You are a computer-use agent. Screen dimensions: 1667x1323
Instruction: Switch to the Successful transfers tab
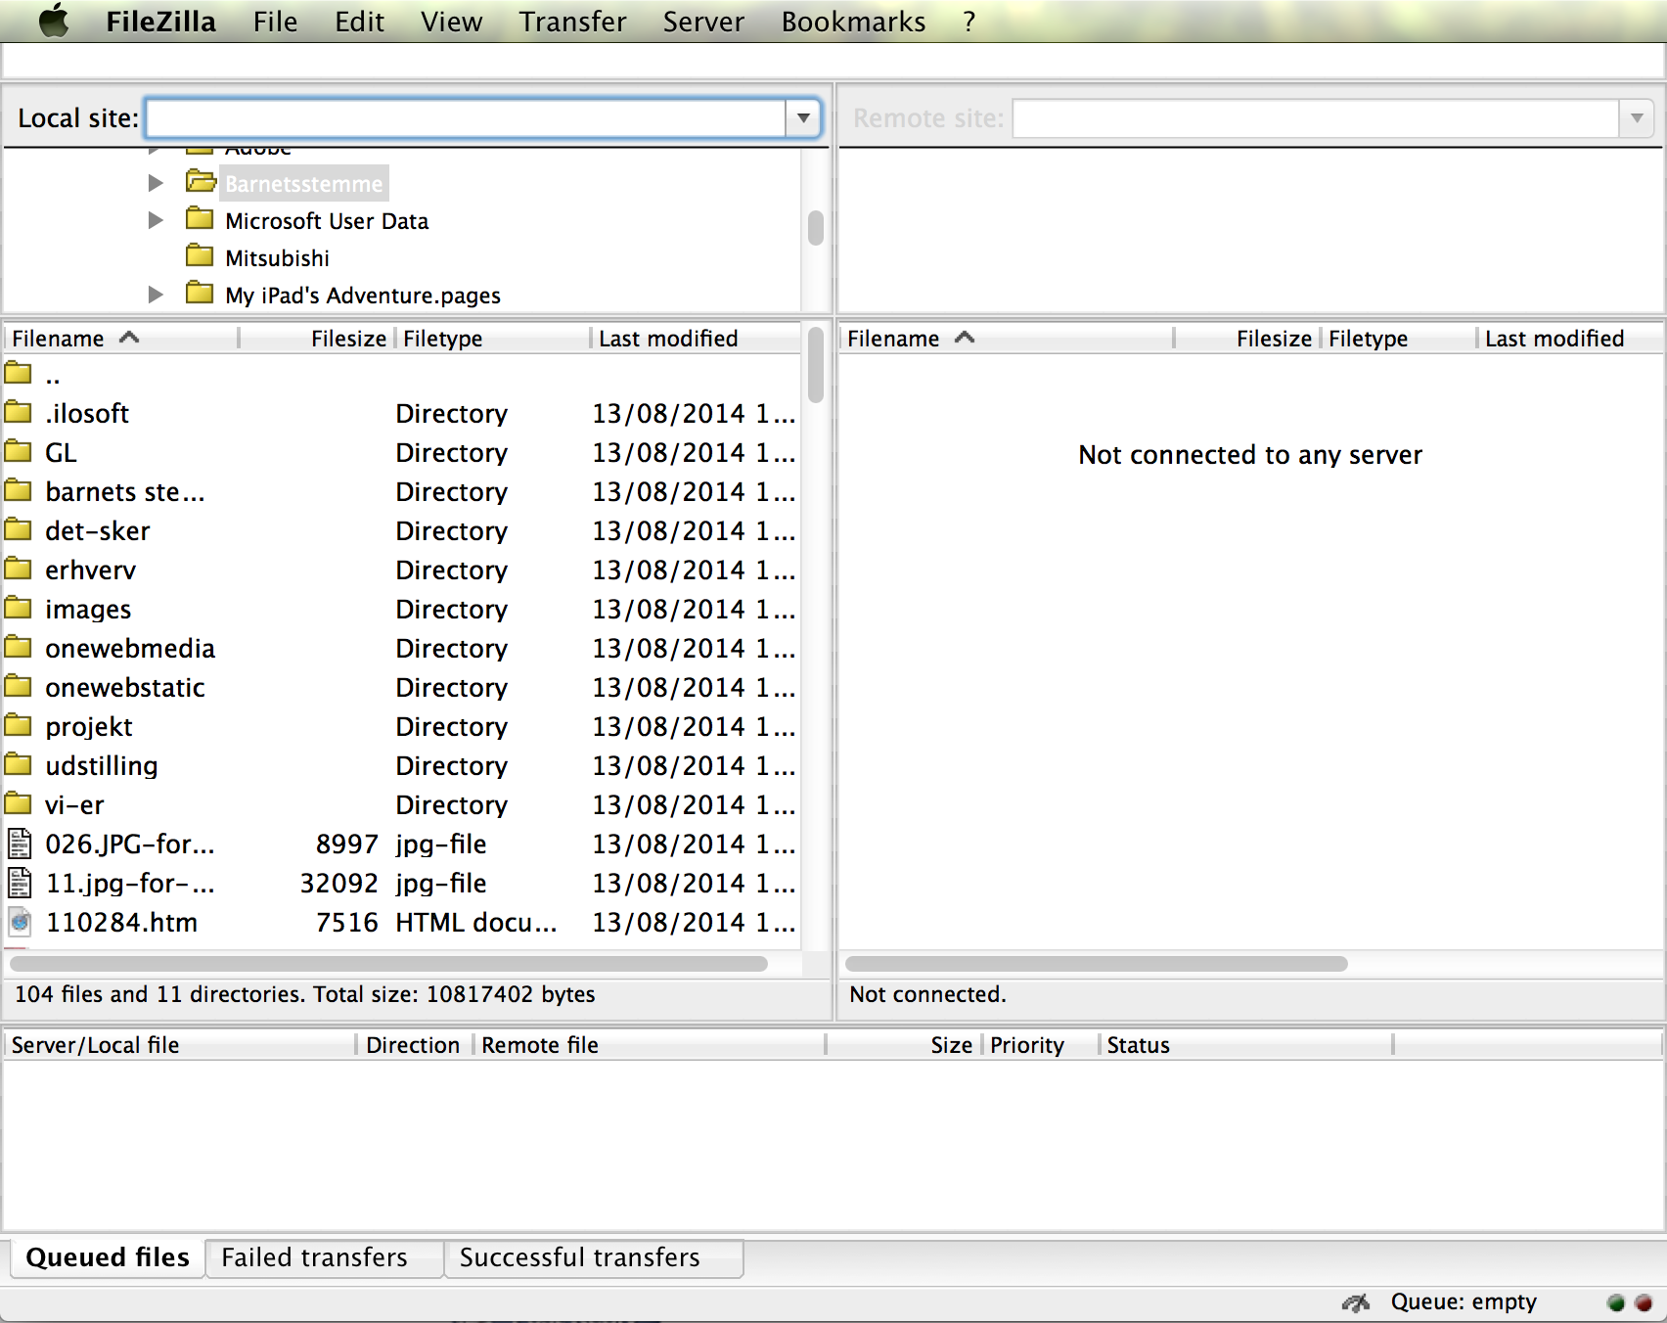tap(593, 1257)
